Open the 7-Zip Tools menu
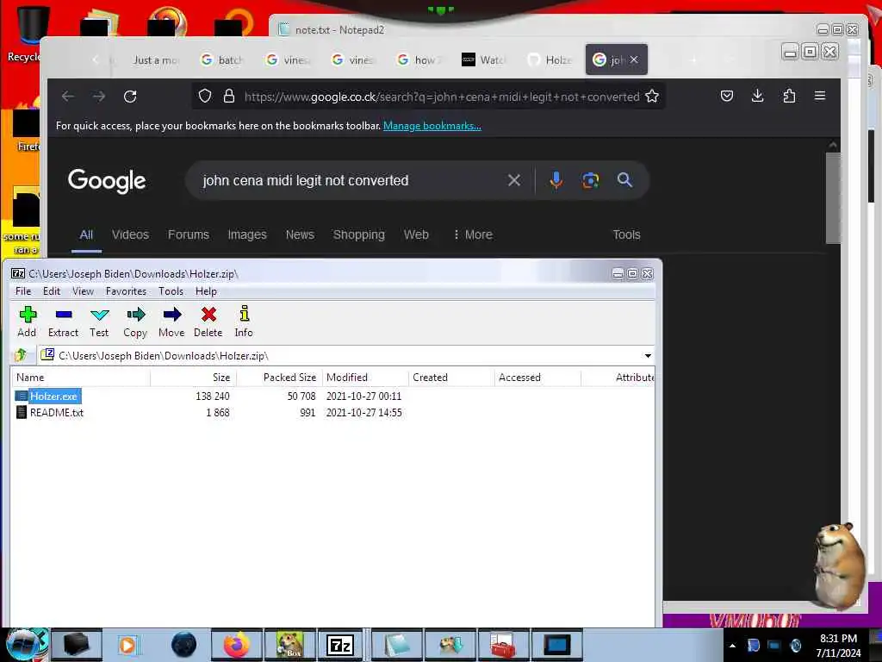Screen dimensions: 882x662 [x=171, y=291]
